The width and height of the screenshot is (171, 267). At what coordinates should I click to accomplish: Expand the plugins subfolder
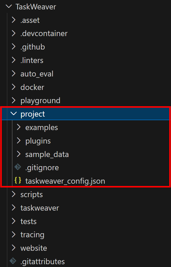18,141
